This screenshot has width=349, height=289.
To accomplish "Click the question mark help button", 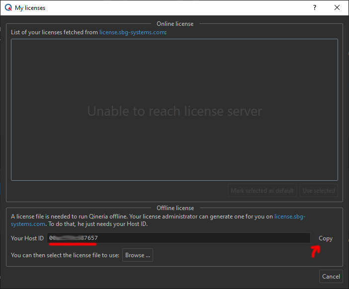I will 314,8.
